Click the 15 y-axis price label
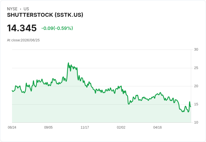The image size is (206, 142). 196,104
